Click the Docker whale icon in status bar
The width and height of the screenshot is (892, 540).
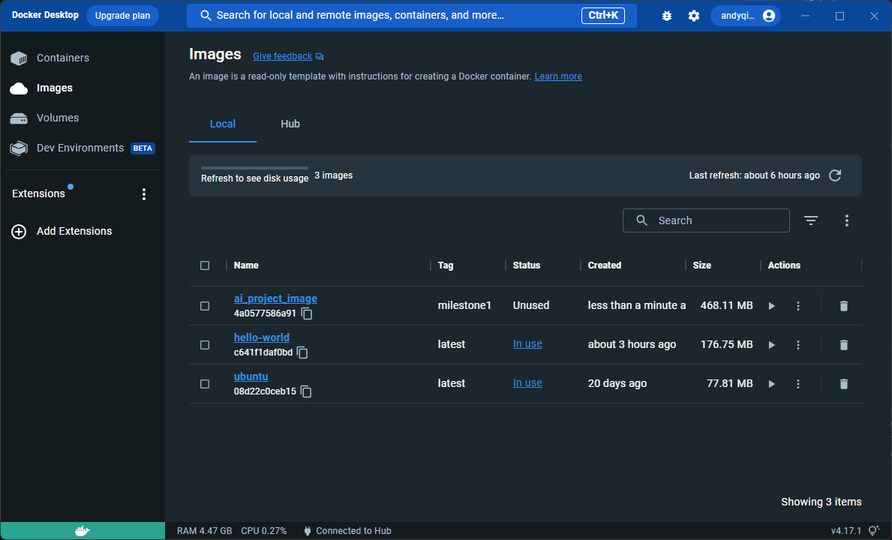click(83, 531)
